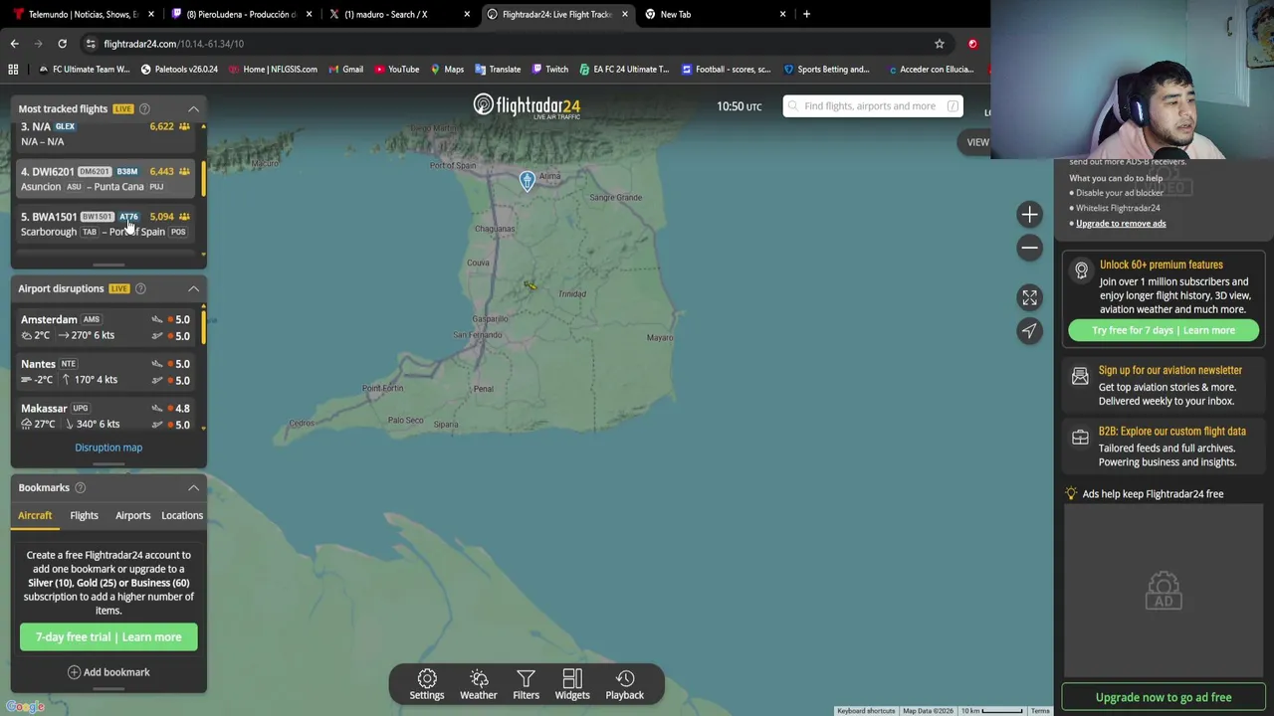Open the Settings toolbar item
Screen dimensions: 1274x716
coord(427,684)
